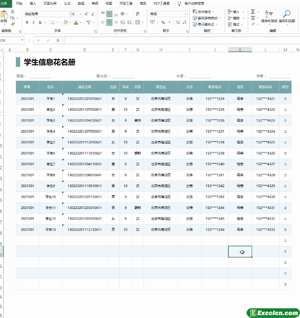Apply percent style
The image size is (300, 318).
163,22
